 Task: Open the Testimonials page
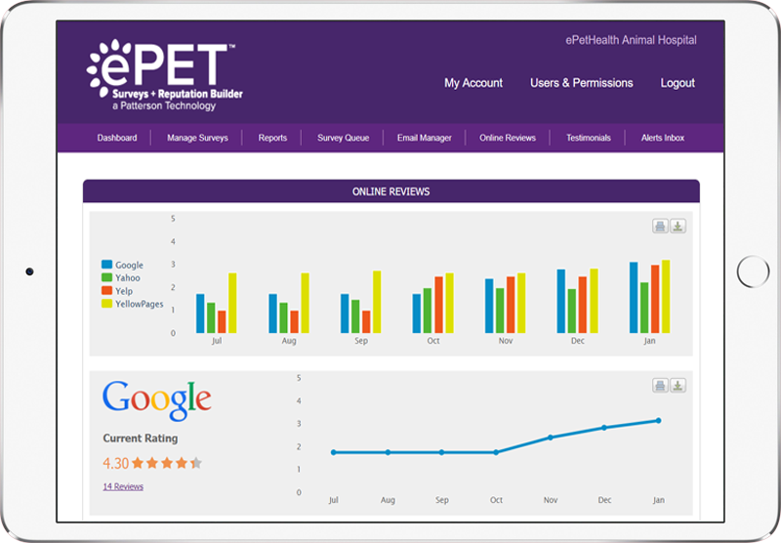[x=589, y=138]
